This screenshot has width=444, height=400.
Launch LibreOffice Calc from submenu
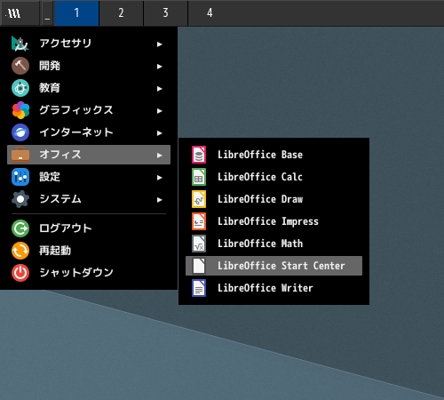tap(274, 177)
